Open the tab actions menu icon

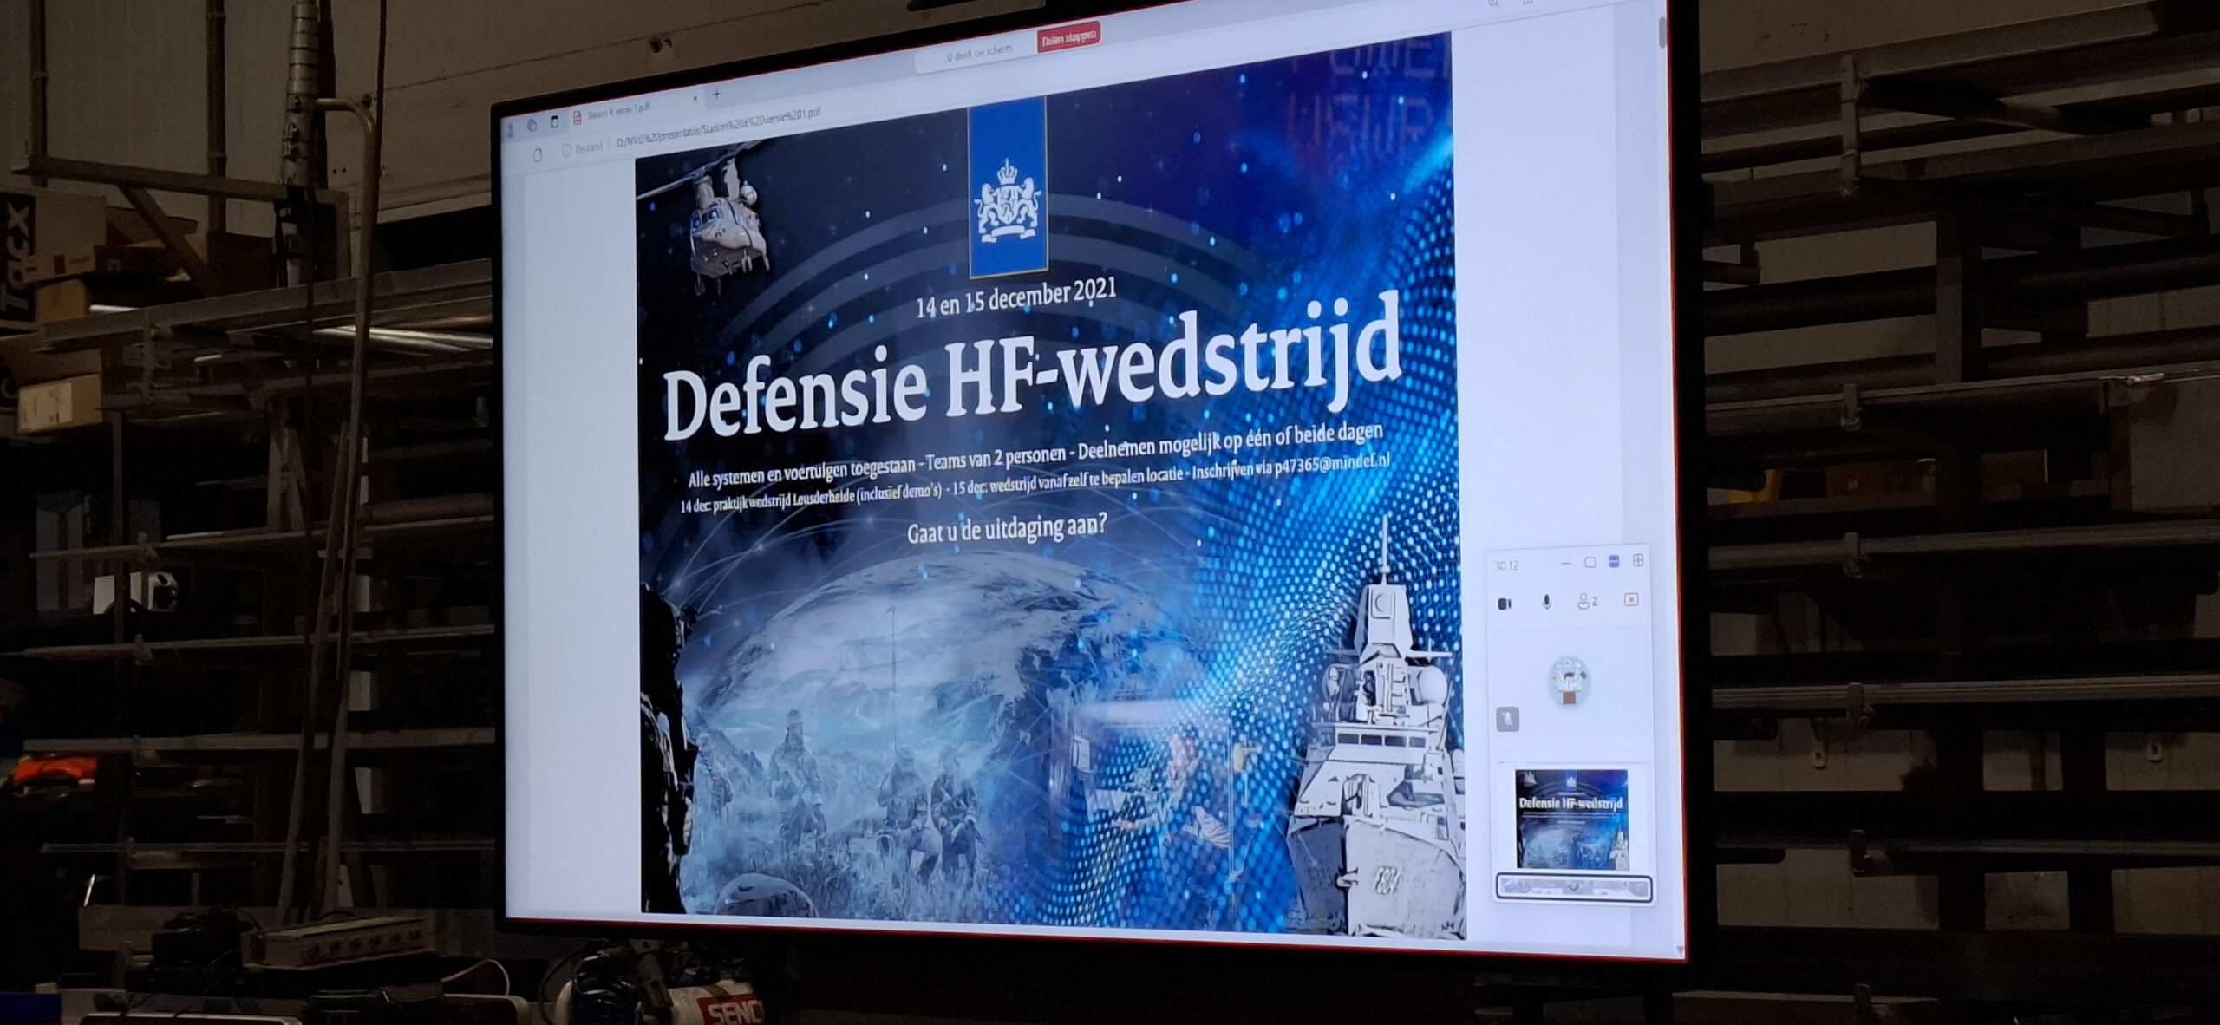pyautogui.click(x=555, y=122)
